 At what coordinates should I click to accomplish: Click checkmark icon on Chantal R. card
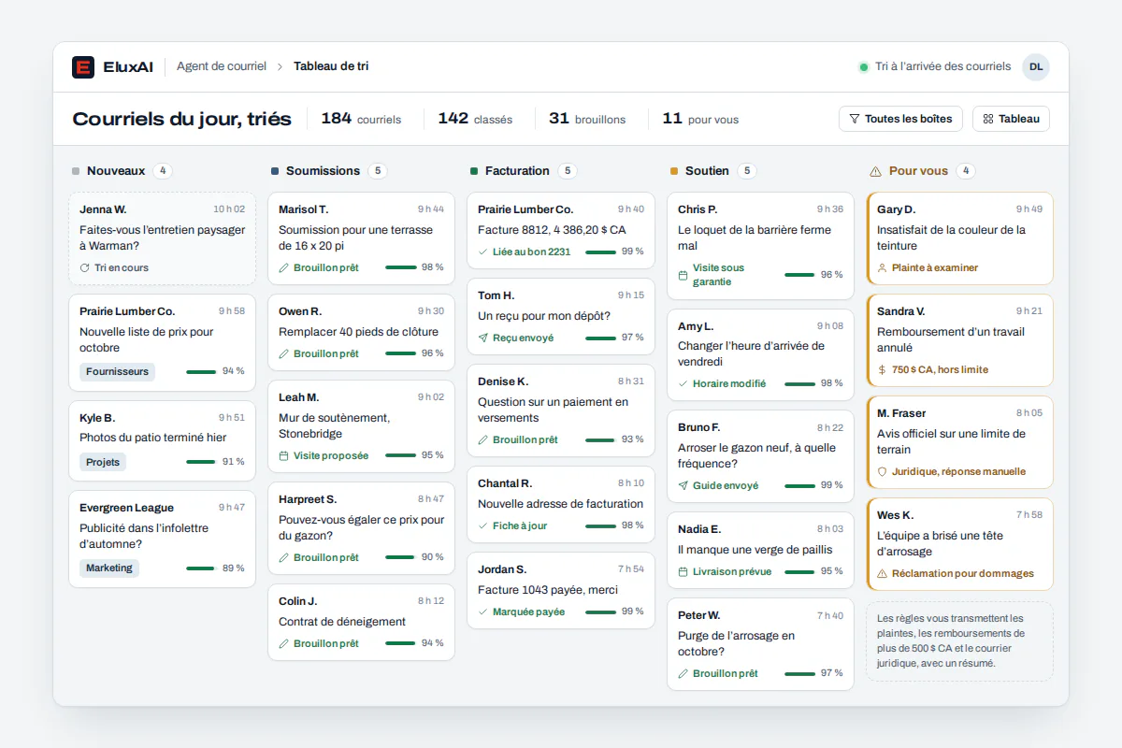(x=483, y=525)
